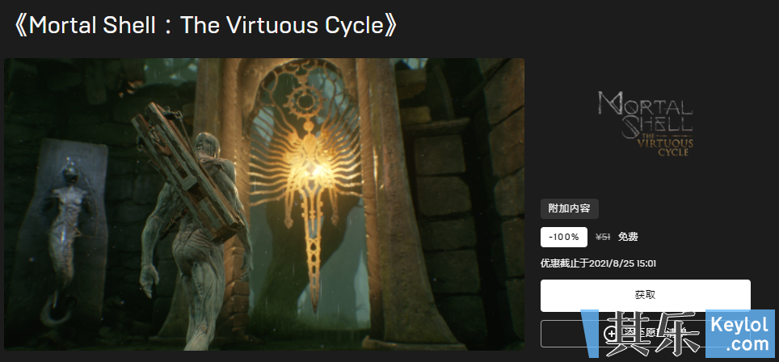The height and width of the screenshot is (362, 779).
Task: Click the 获取 (Get) button
Action: pos(646,296)
